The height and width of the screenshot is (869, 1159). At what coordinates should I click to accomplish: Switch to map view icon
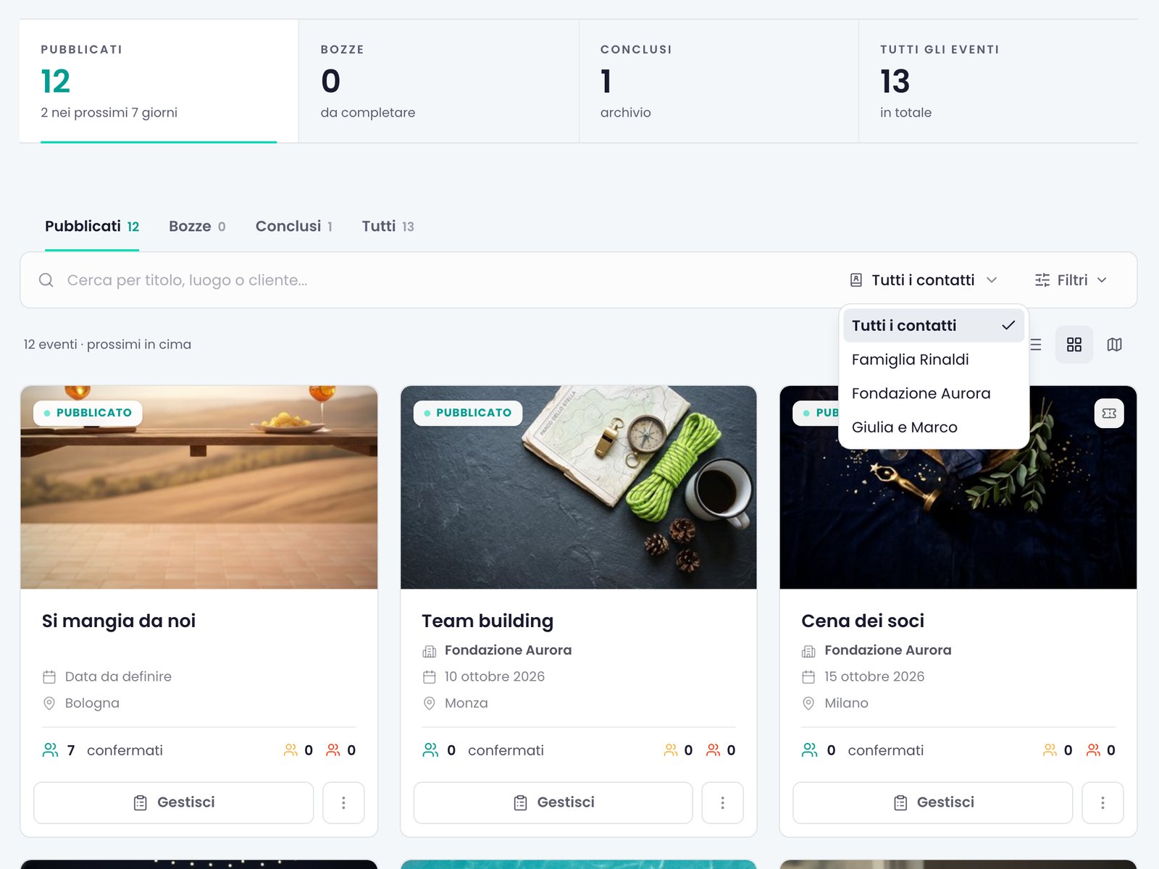1115,345
